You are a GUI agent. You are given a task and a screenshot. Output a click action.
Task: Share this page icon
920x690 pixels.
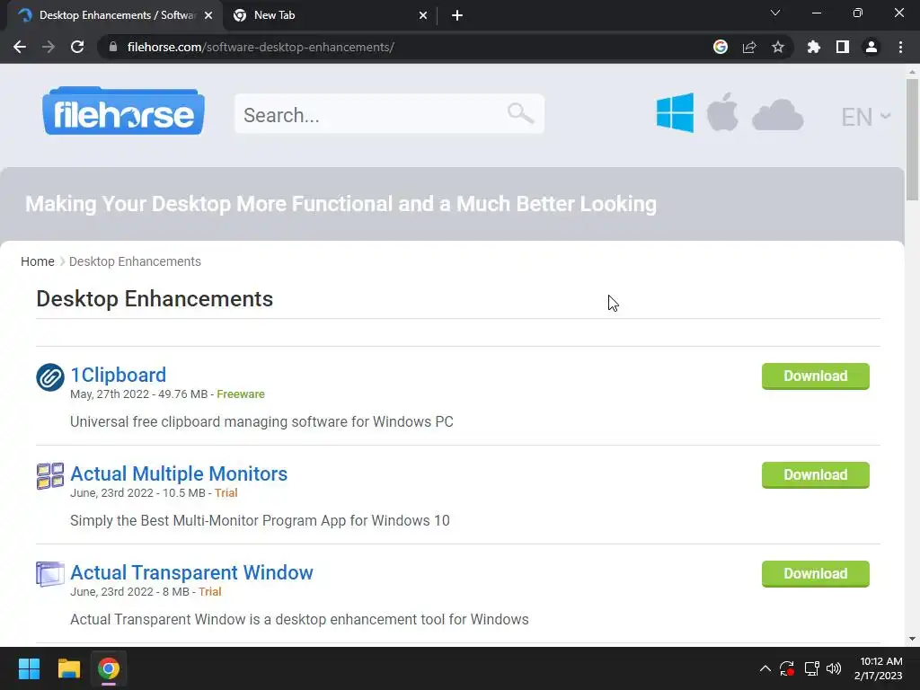pyautogui.click(x=749, y=47)
